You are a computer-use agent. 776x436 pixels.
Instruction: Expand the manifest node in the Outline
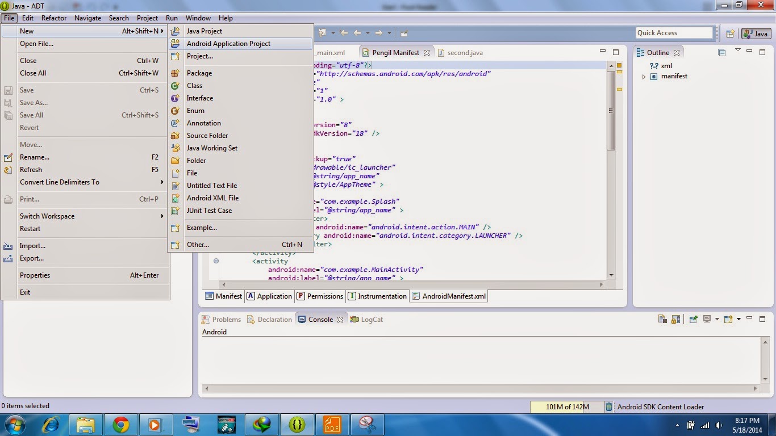(x=644, y=77)
